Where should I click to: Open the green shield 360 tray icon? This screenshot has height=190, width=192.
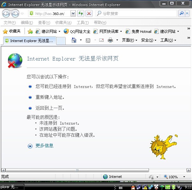point(174,187)
